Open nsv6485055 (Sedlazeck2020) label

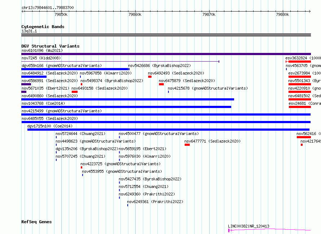50,118
